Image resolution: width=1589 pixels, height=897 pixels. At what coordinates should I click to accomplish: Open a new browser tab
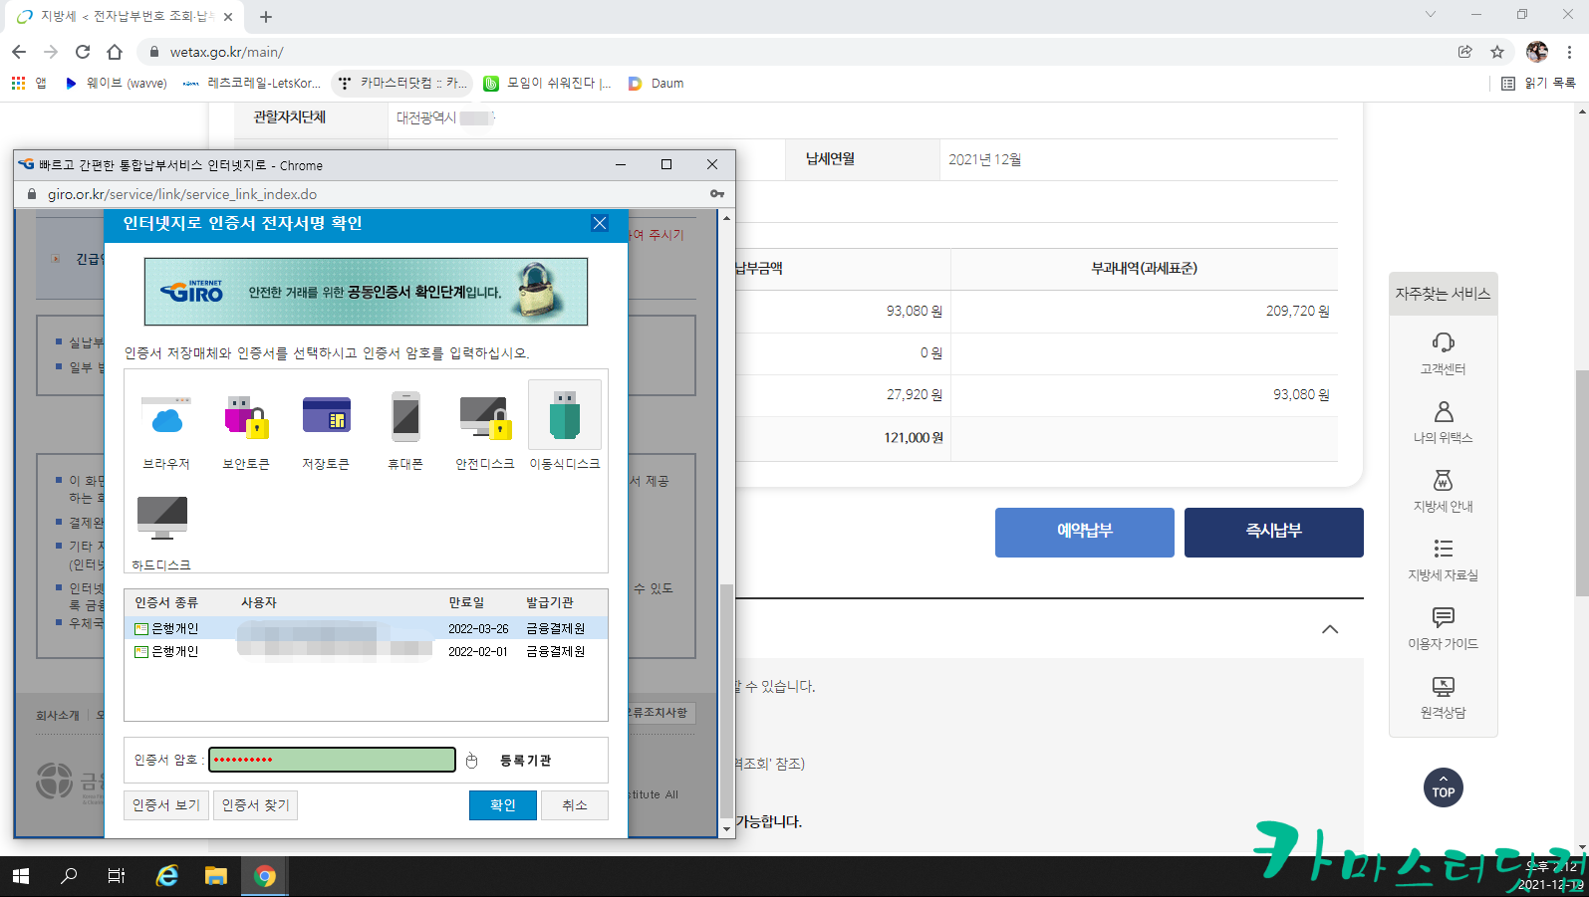pos(266,17)
